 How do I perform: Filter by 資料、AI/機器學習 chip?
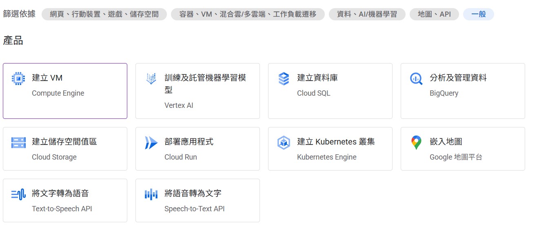tap(367, 14)
